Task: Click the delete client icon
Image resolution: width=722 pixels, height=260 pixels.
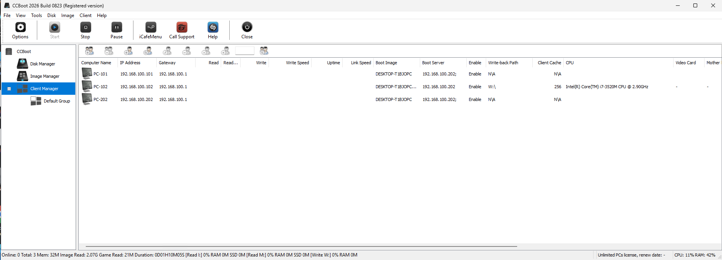Action: coord(187,51)
